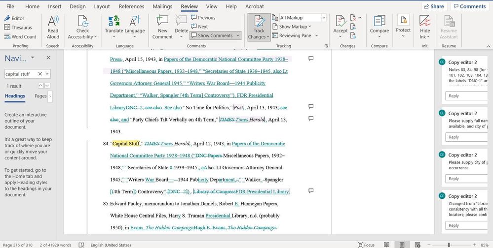Open comment balloon beside No Time for Politics line

point(311,107)
